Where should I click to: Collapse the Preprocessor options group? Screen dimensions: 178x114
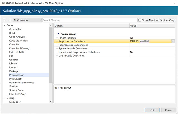click(56, 34)
